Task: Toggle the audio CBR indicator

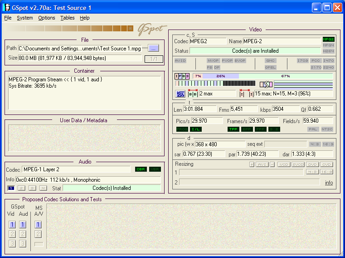Action: [141, 169]
